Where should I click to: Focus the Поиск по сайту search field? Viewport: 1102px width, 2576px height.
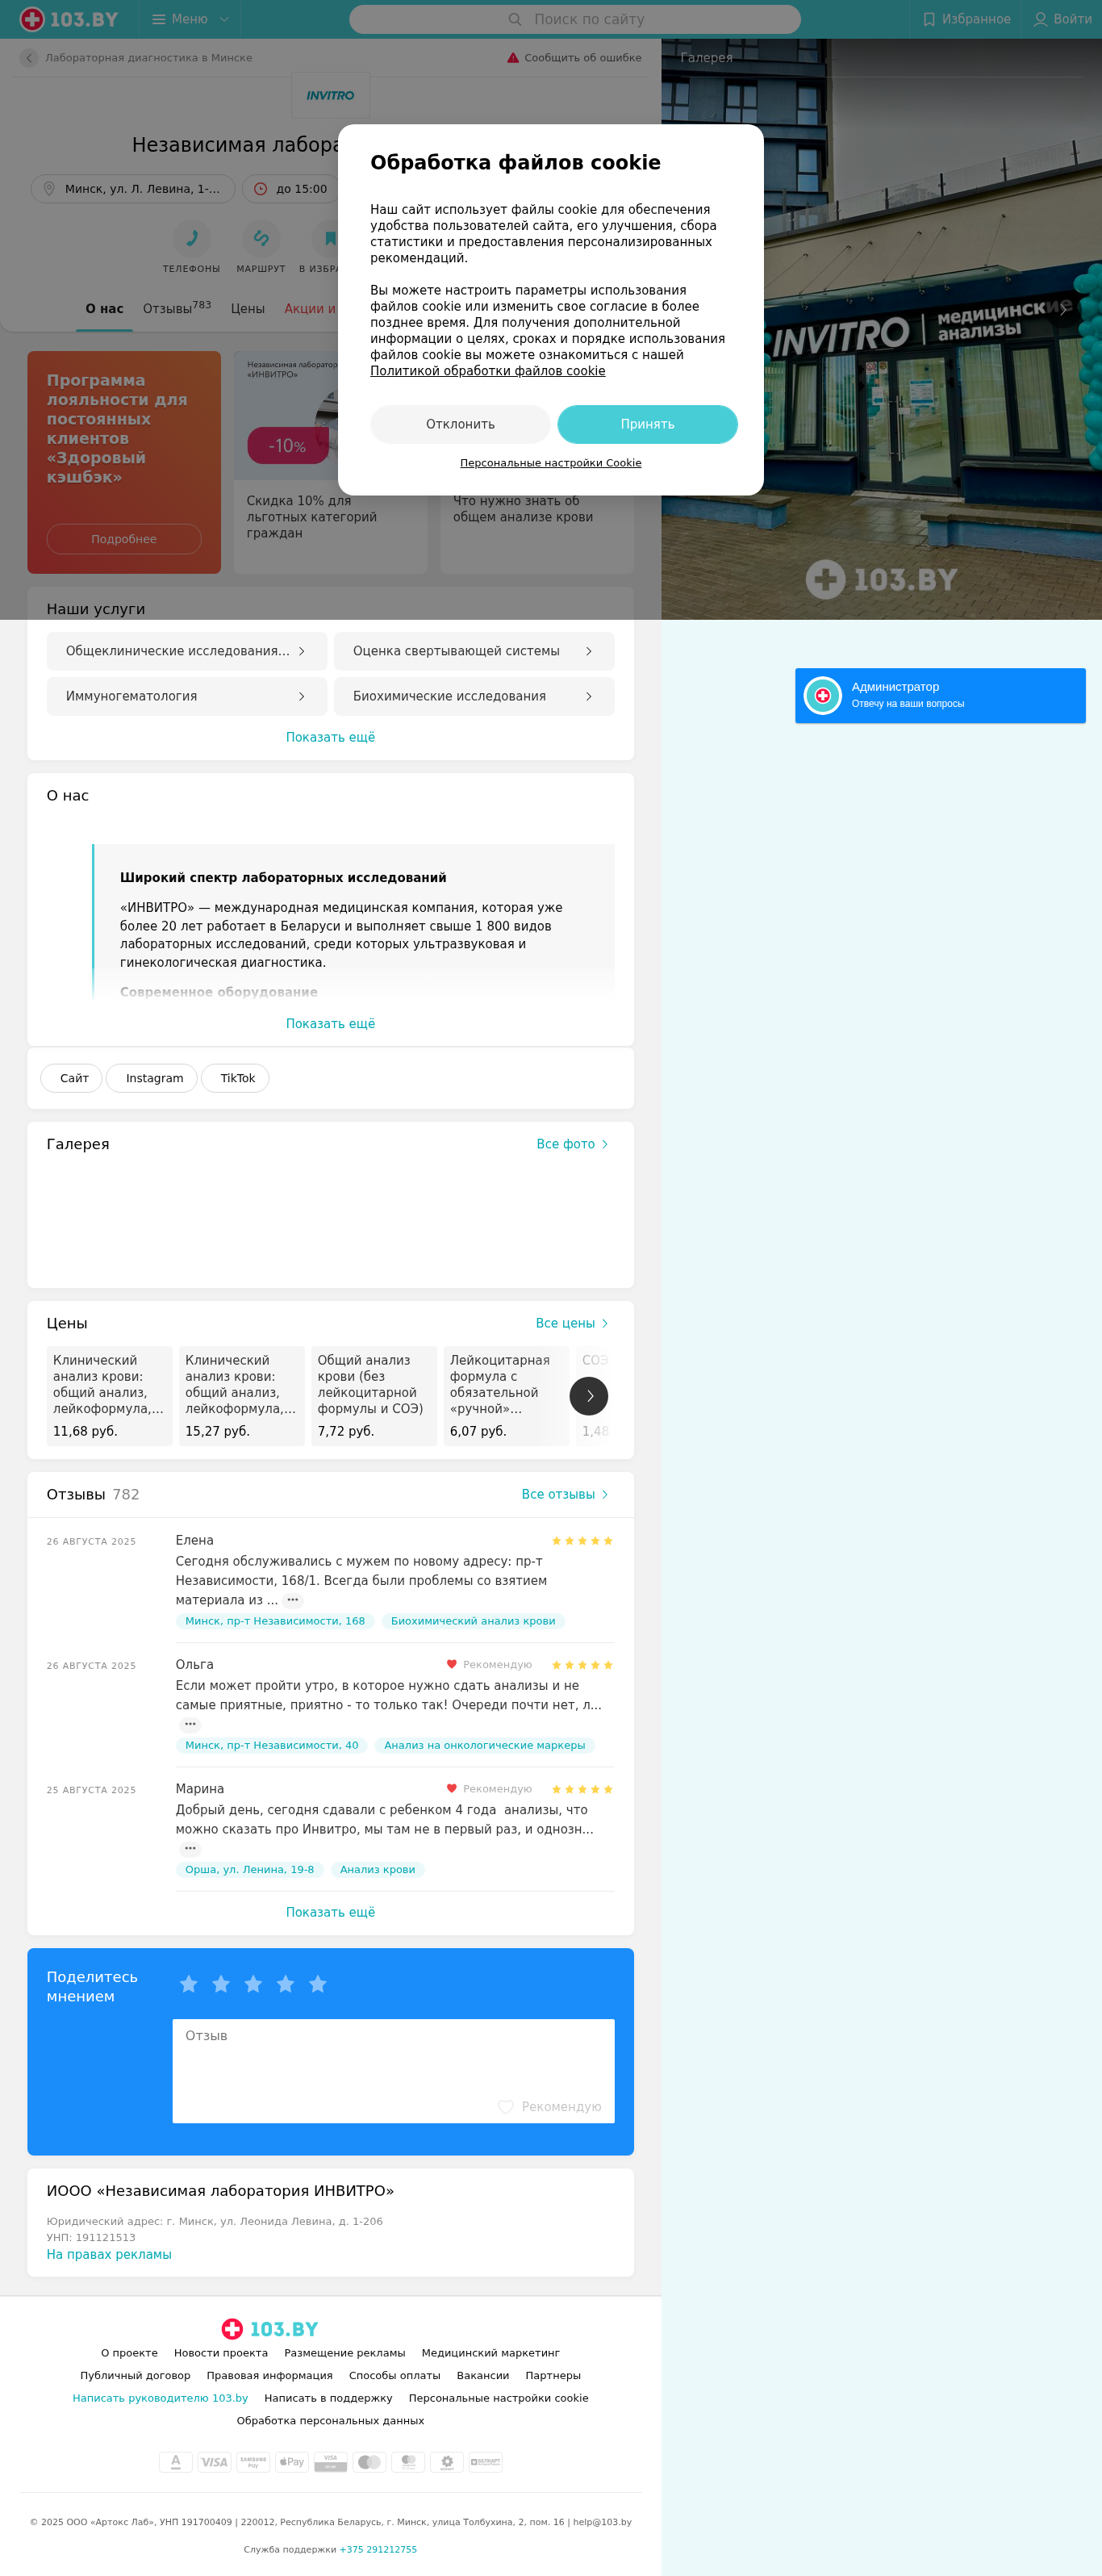(x=575, y=19)
